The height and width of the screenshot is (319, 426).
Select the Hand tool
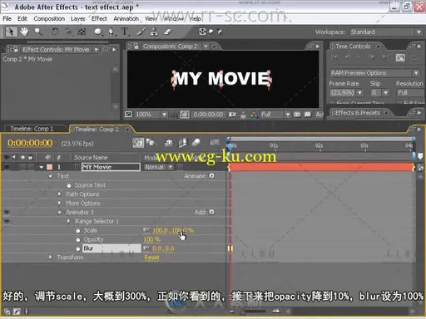coord(24,32)
